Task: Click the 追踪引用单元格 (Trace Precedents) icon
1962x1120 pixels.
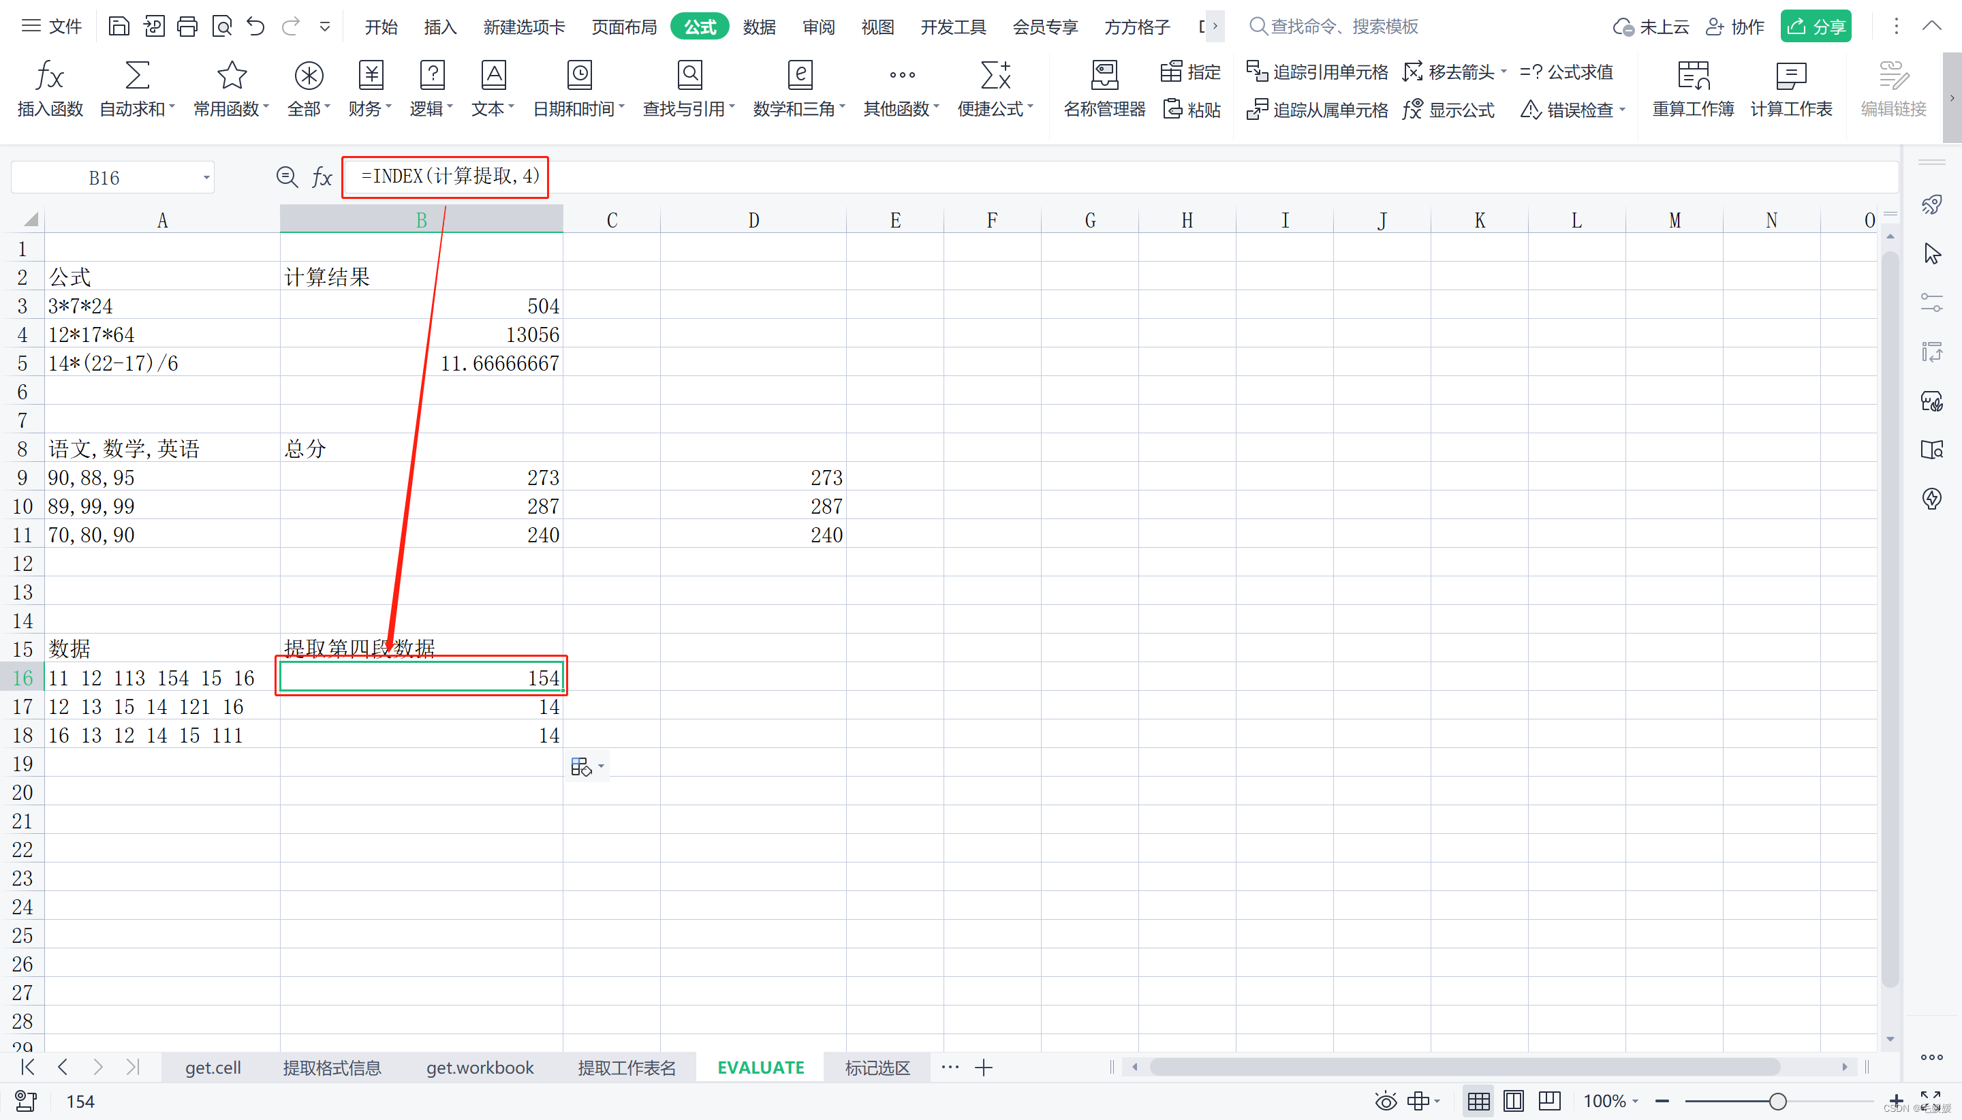Action: click(1256, 72)
